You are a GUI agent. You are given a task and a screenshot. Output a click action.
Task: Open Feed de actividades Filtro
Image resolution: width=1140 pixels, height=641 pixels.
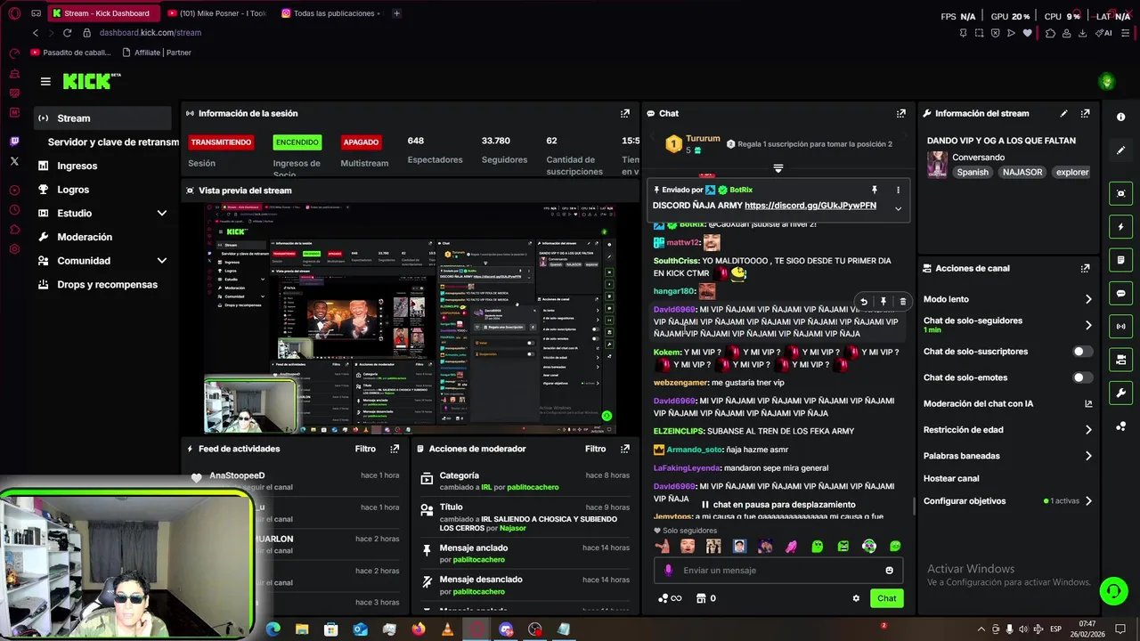tap(365, 449)
